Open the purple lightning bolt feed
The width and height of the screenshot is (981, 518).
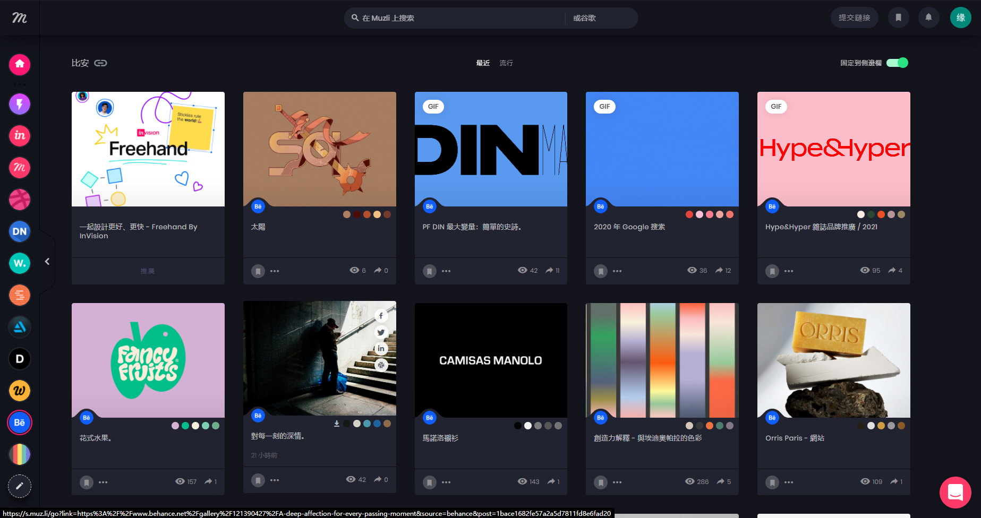[20, 104]
